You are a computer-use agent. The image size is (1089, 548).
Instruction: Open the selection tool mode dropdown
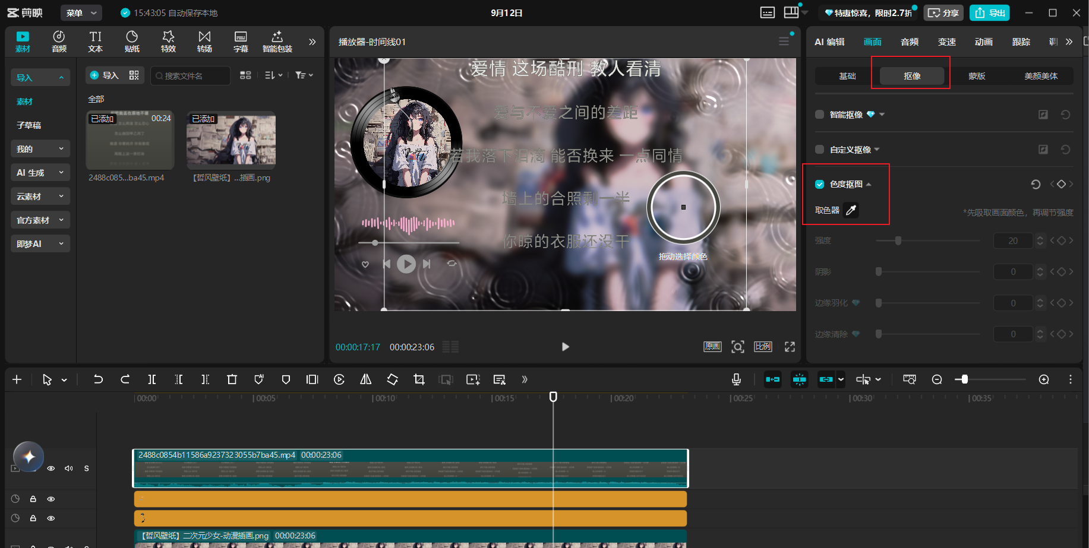(x=64, y=380)
